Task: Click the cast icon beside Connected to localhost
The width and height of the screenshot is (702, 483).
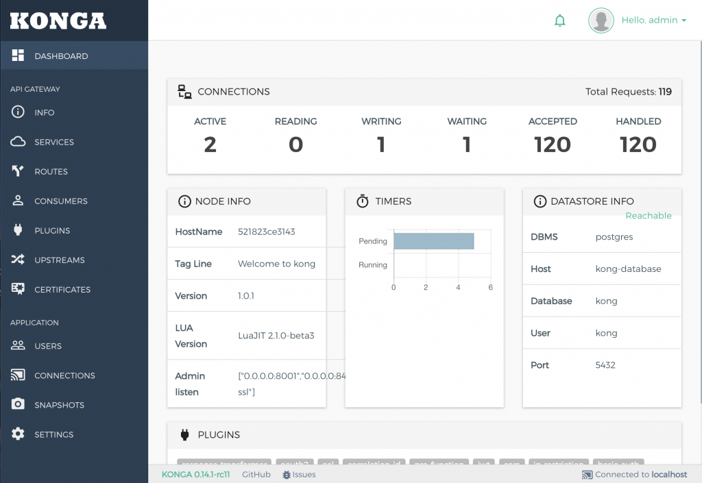Action: 587,475
